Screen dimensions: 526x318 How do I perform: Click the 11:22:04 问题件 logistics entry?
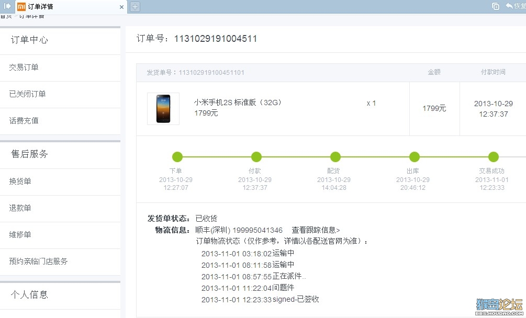pos(248,288)
